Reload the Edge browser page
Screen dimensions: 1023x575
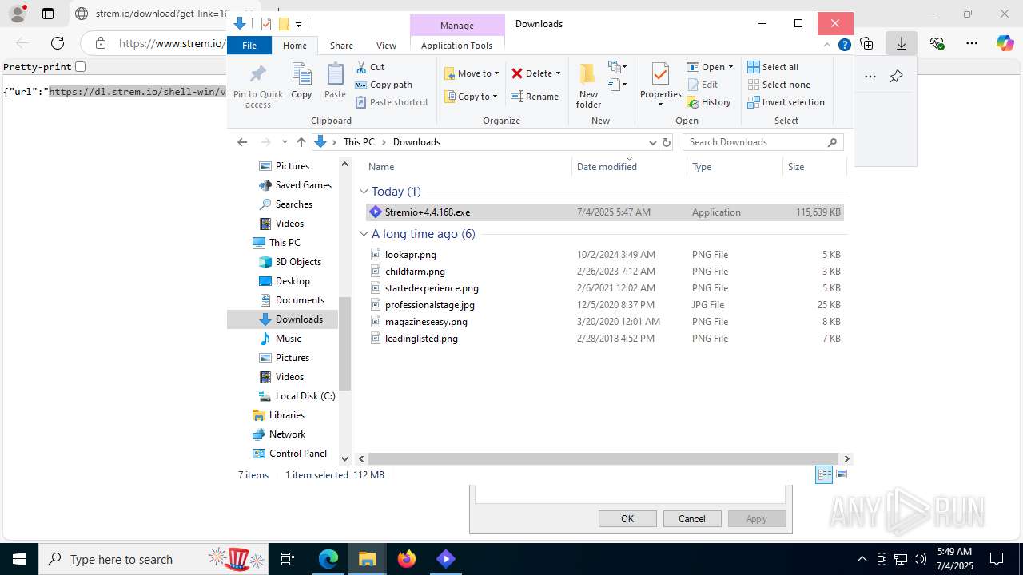point(58,43)
